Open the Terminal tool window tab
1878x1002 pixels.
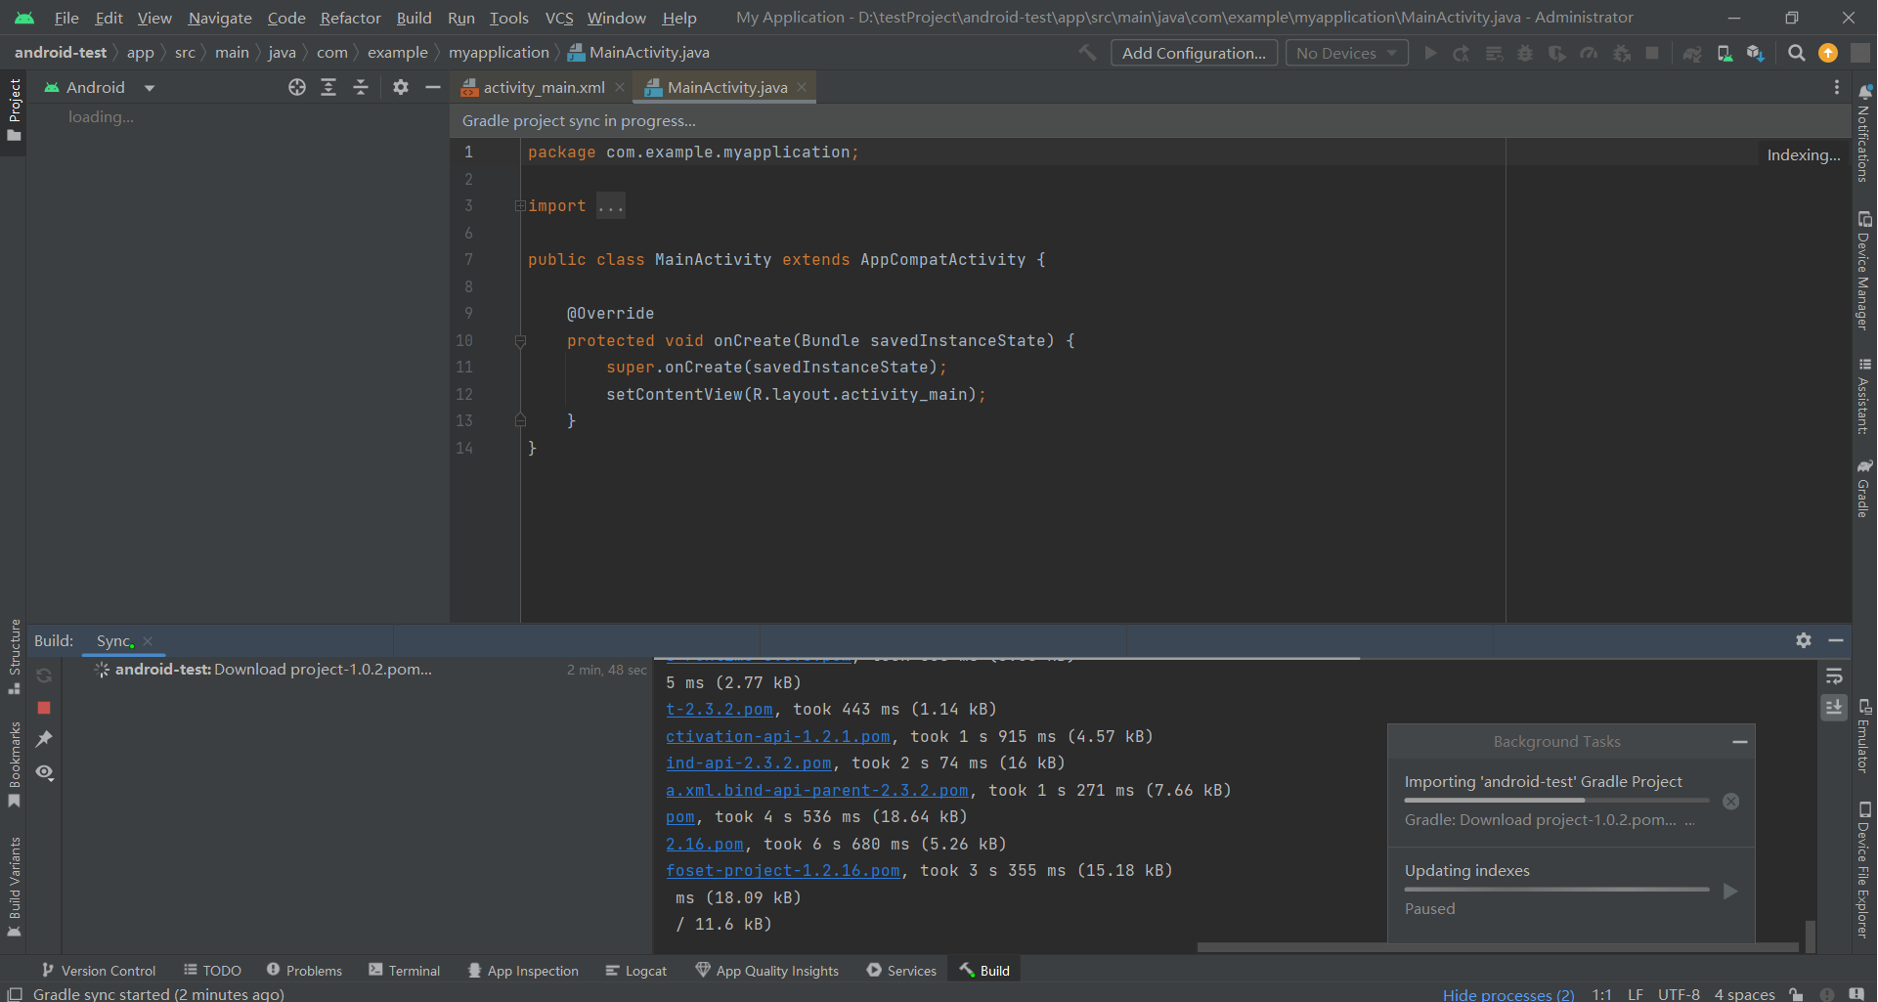click(404, 971)
